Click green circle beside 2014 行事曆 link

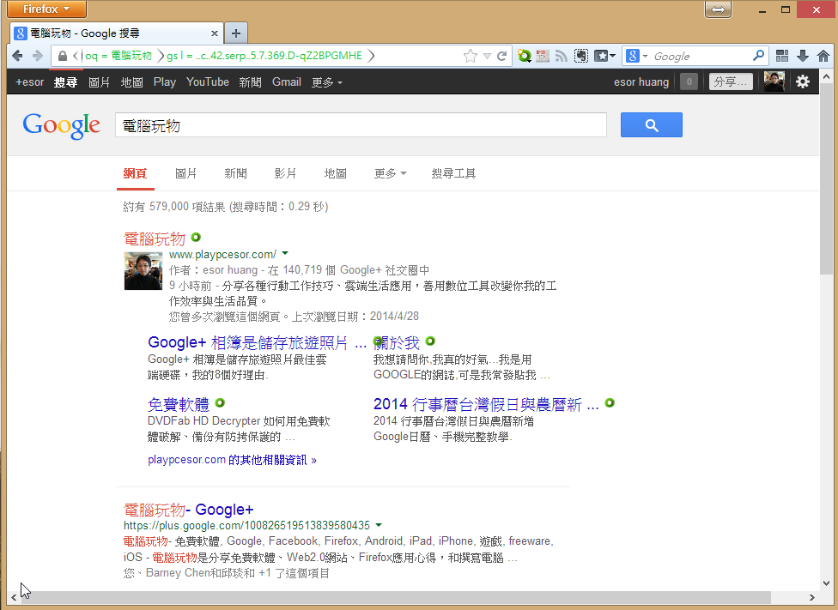610,402
